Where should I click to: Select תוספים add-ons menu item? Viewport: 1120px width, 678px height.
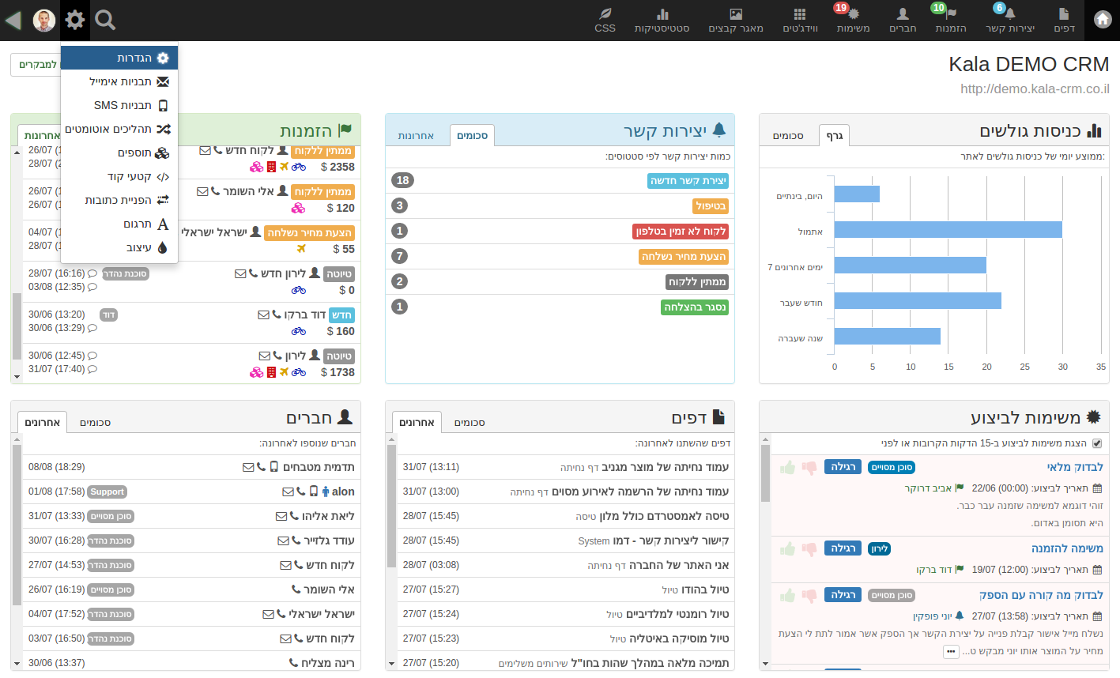coord(119,153)
